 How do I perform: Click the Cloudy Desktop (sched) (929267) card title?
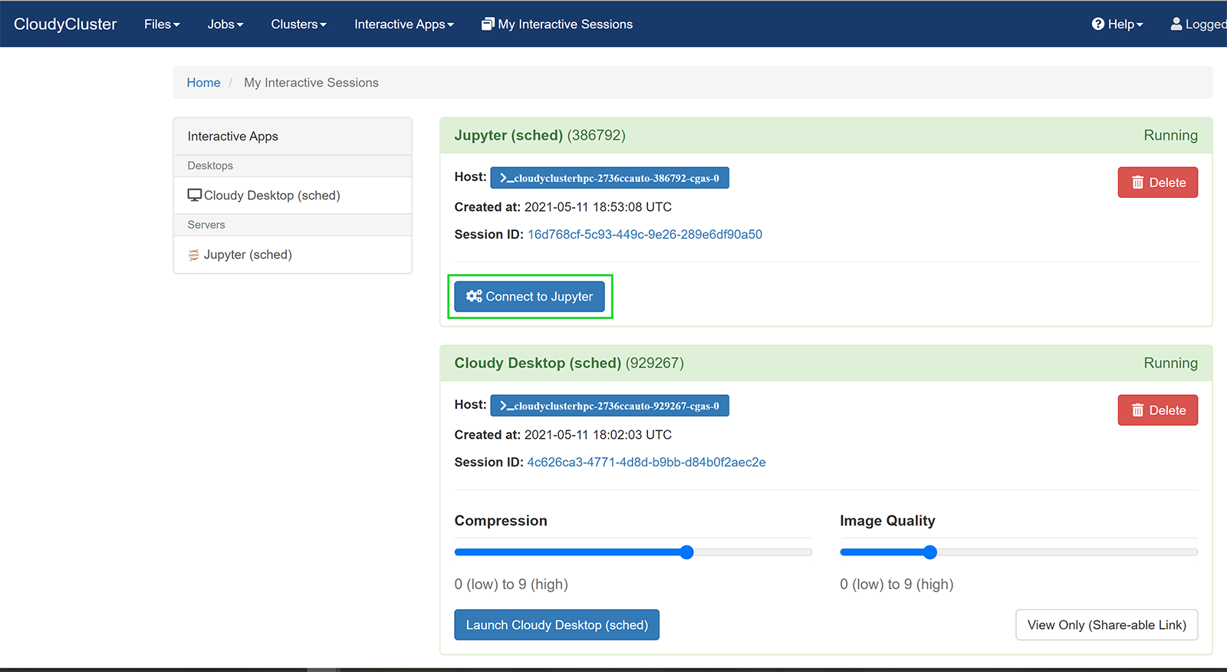pyautogui.click(x=569, y=364)
